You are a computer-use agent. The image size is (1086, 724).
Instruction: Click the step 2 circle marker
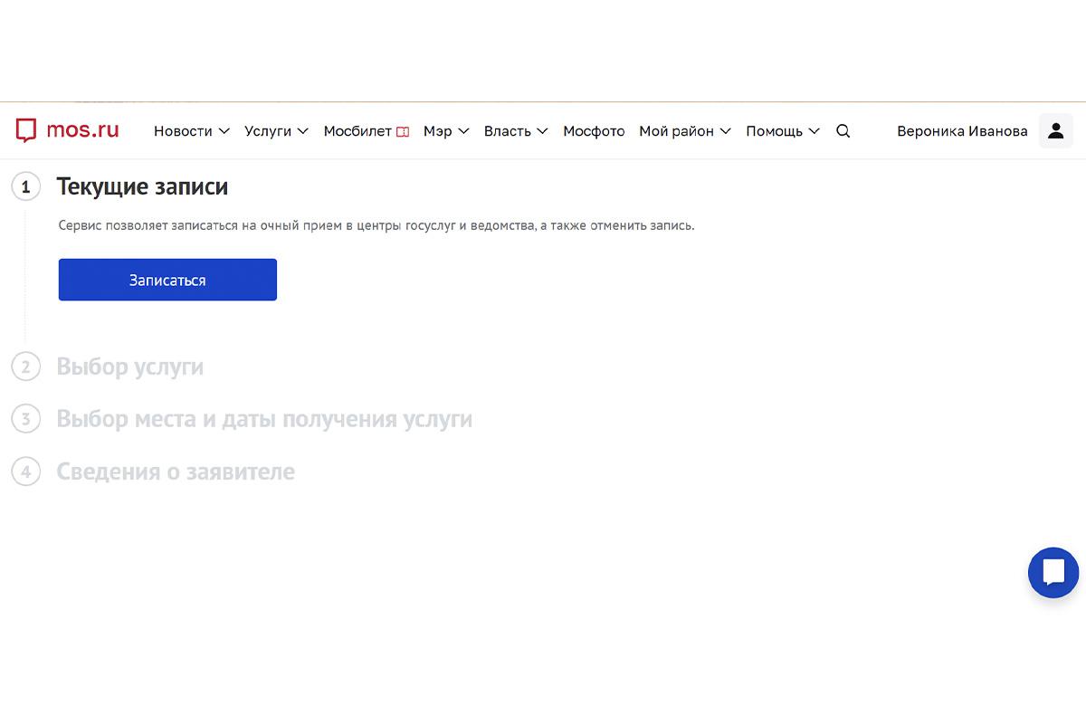pyautogui.click(x=26, y=367)
